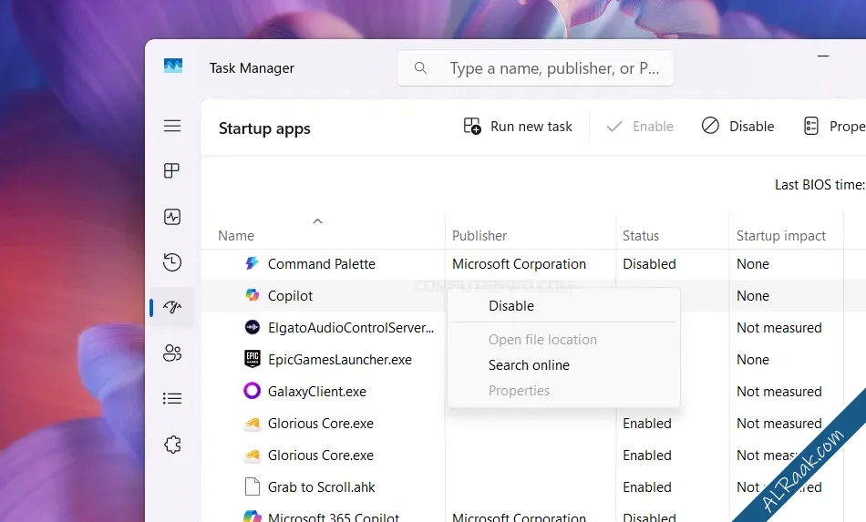The height and width of the screenshot is (522, 866).
Task: Open the Services puzzle icon
Action: [x=172, y=445]
